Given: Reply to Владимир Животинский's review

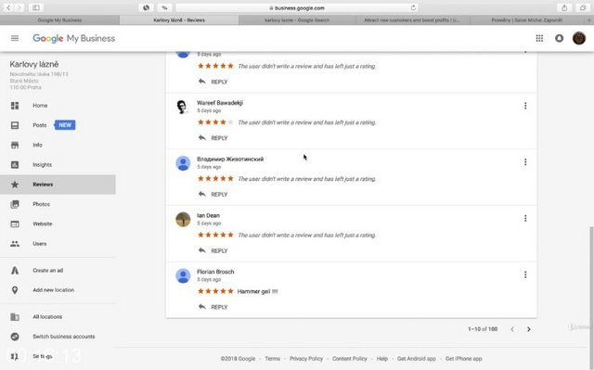Looking at the screenshot, I should 213,195.
